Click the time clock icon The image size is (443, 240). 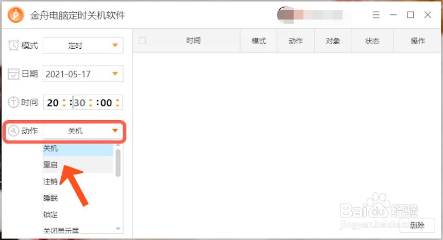(13, 102)
